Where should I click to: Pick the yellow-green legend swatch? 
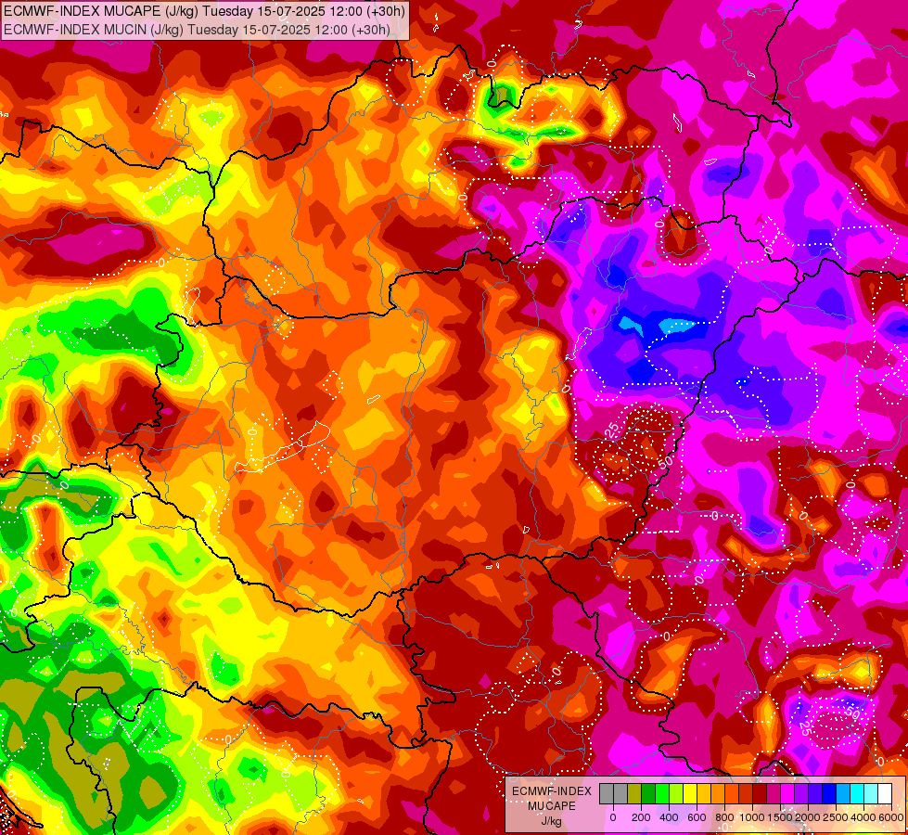coord(676,794)
